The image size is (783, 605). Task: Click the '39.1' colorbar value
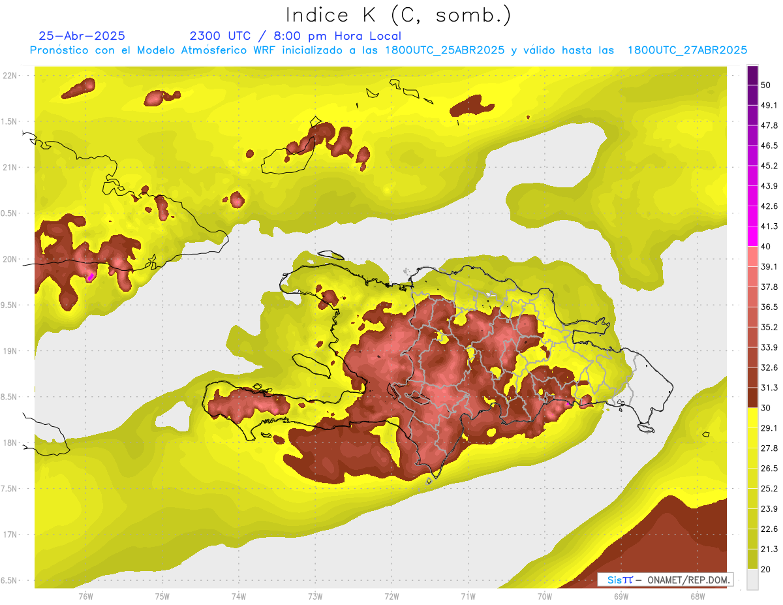point(769,267)
